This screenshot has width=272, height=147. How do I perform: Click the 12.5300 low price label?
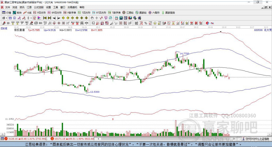[x=95, y=92]
